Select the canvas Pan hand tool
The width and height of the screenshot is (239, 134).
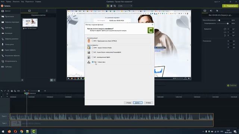tap(111, 6)
